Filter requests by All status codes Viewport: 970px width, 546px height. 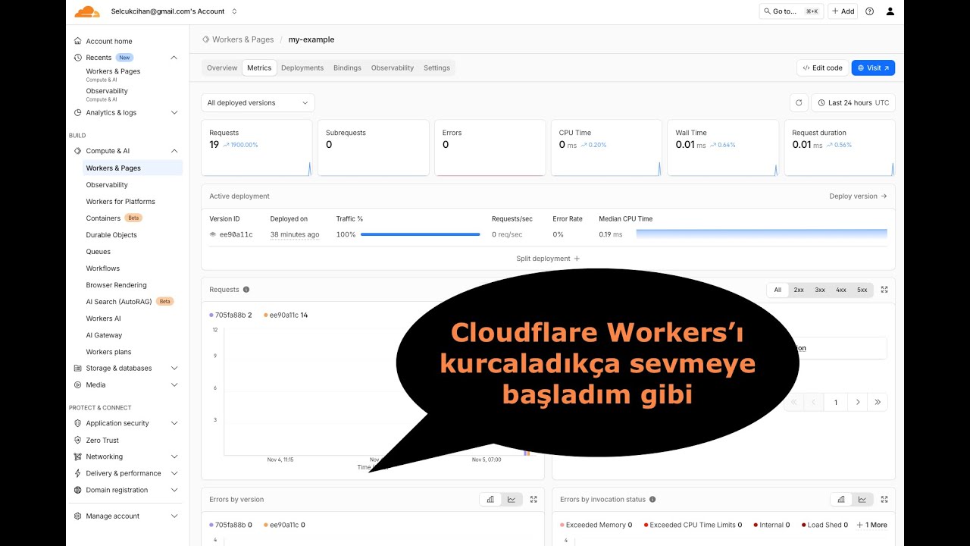(x=778, y=290)
